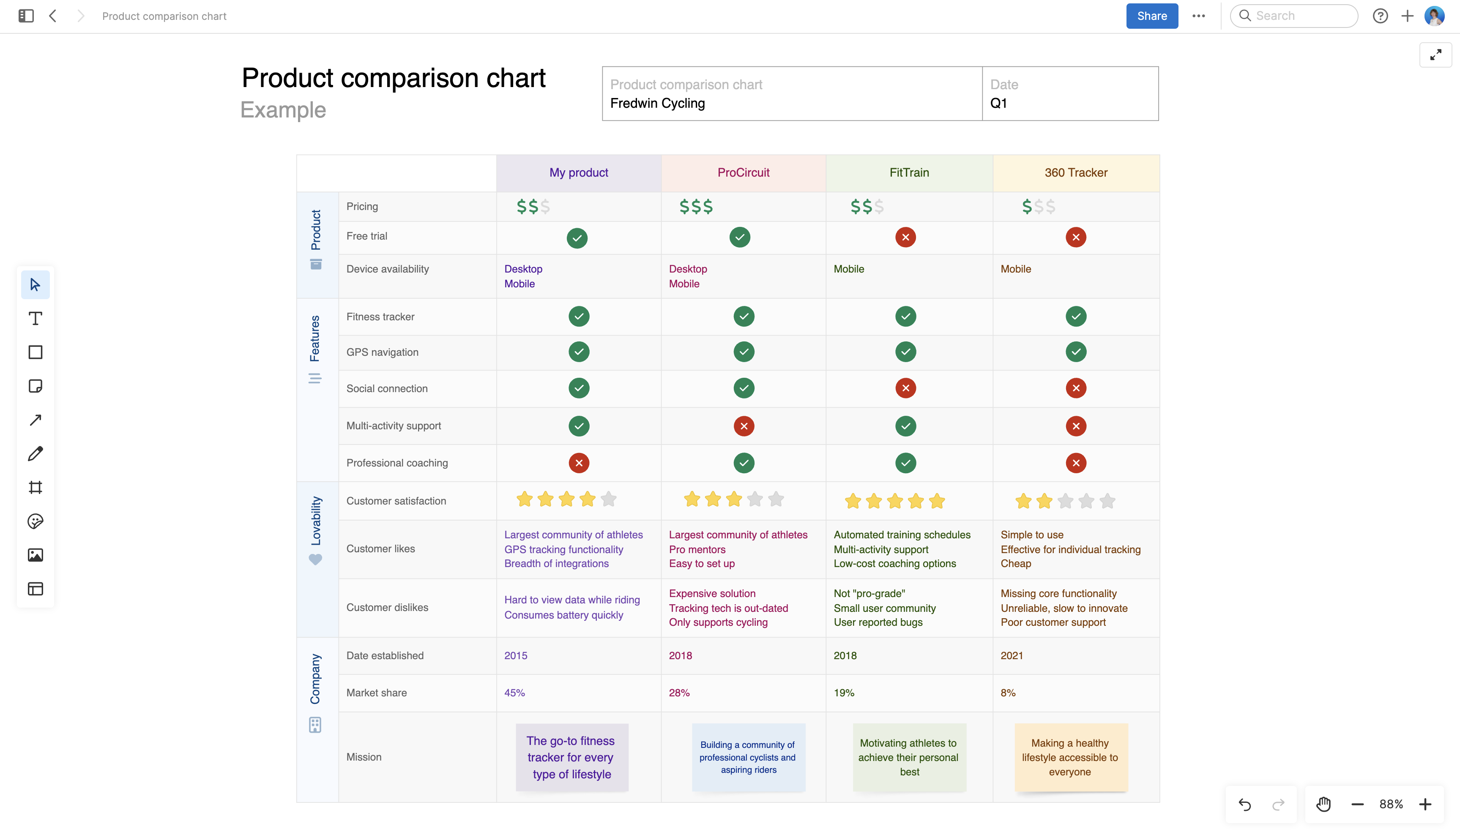The width and height of the screenshot is (1460, 840).
Task: Toggle the hand pan tool
Action: point(1323,804)
